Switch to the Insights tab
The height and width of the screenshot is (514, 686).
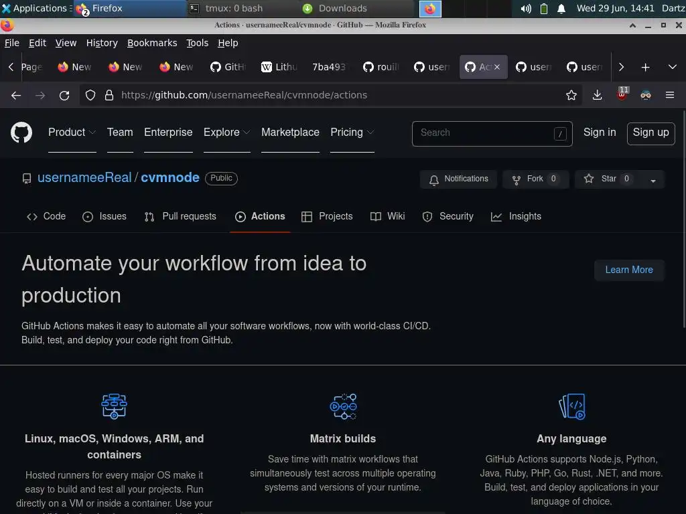pyautogui.click(x=516, y=216)
